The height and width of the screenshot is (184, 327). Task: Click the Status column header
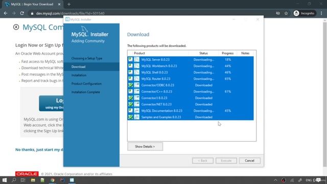pyautogui.click(x=203, y=53)
